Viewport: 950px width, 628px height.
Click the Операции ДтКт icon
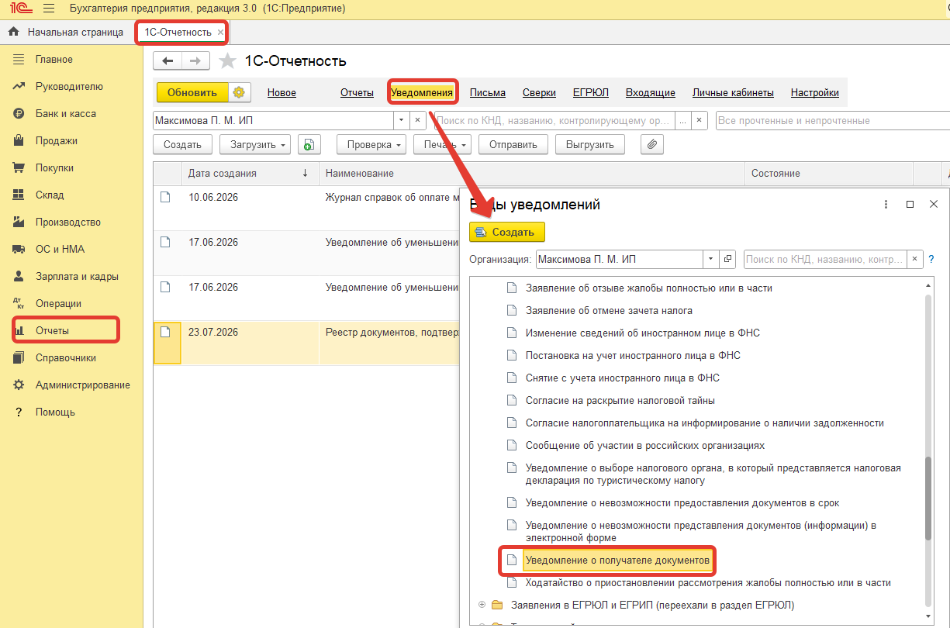19,304
